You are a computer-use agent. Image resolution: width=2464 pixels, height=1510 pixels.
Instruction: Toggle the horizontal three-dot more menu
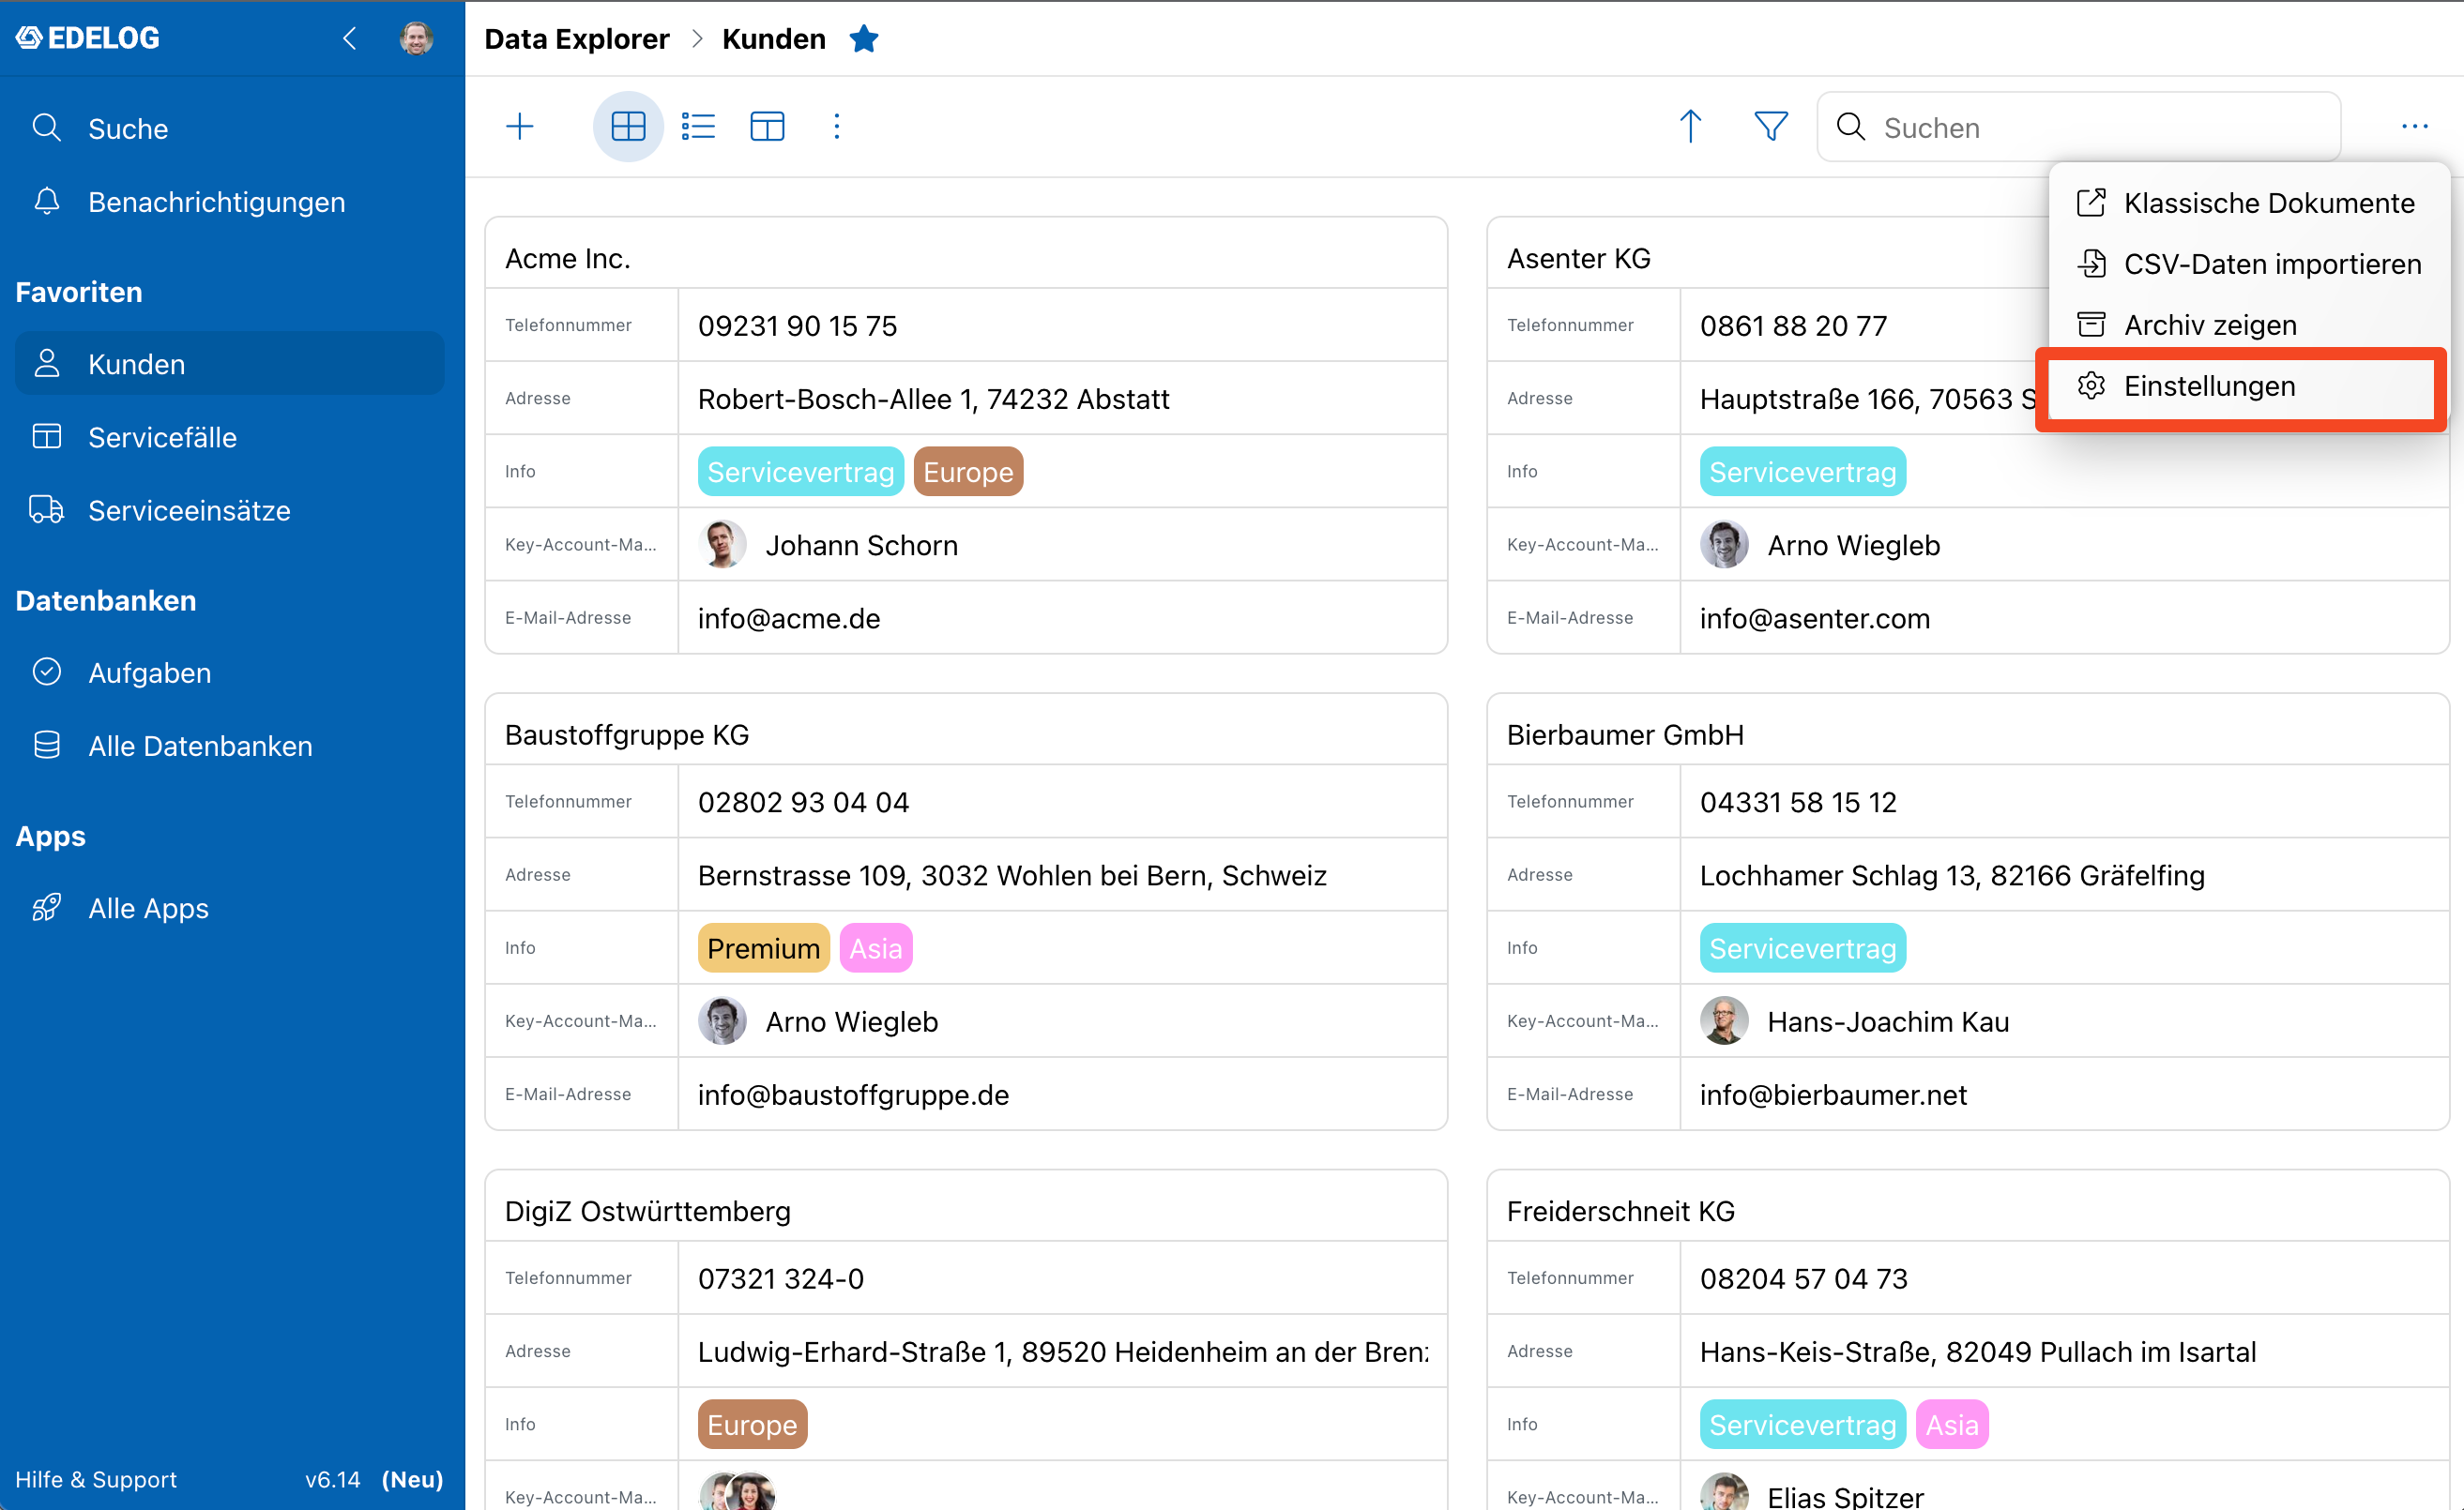tap(2414, 127)
